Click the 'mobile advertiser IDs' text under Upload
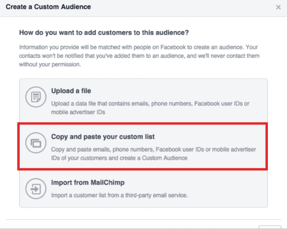287x229 pixels. [78, 112]
